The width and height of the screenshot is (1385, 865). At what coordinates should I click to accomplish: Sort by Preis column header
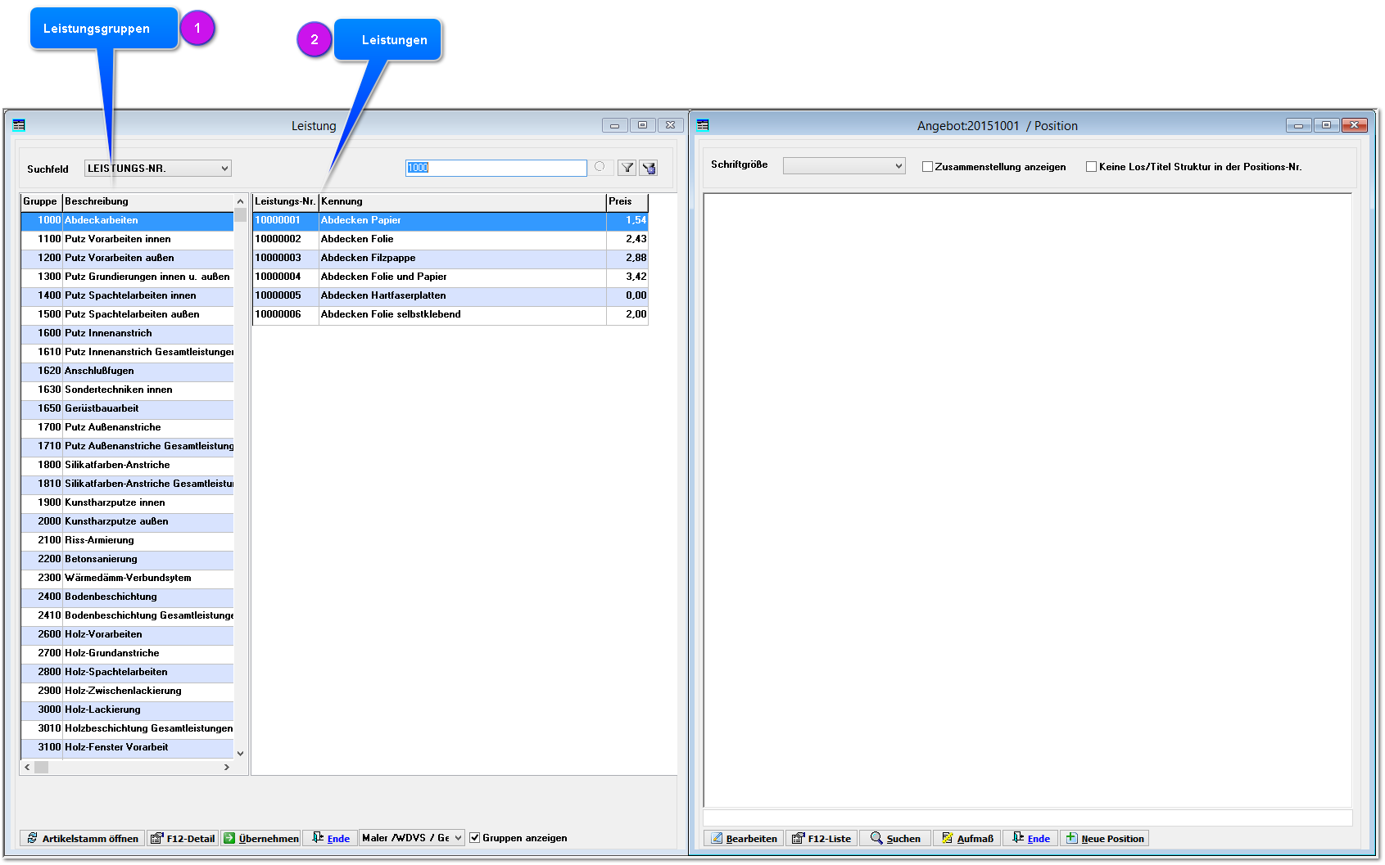[x=627, y=201]
